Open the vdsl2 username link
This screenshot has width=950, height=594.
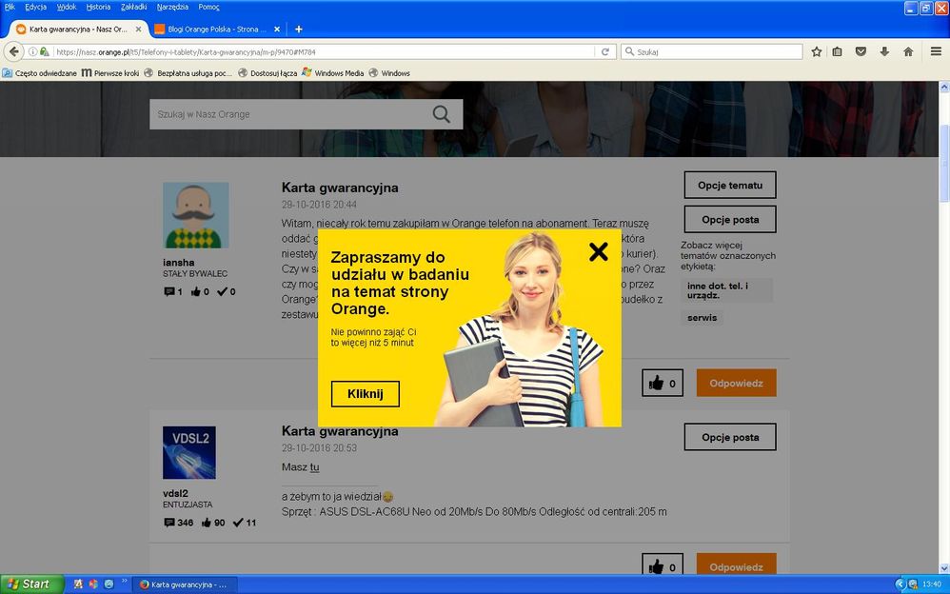tap(176, 493)
